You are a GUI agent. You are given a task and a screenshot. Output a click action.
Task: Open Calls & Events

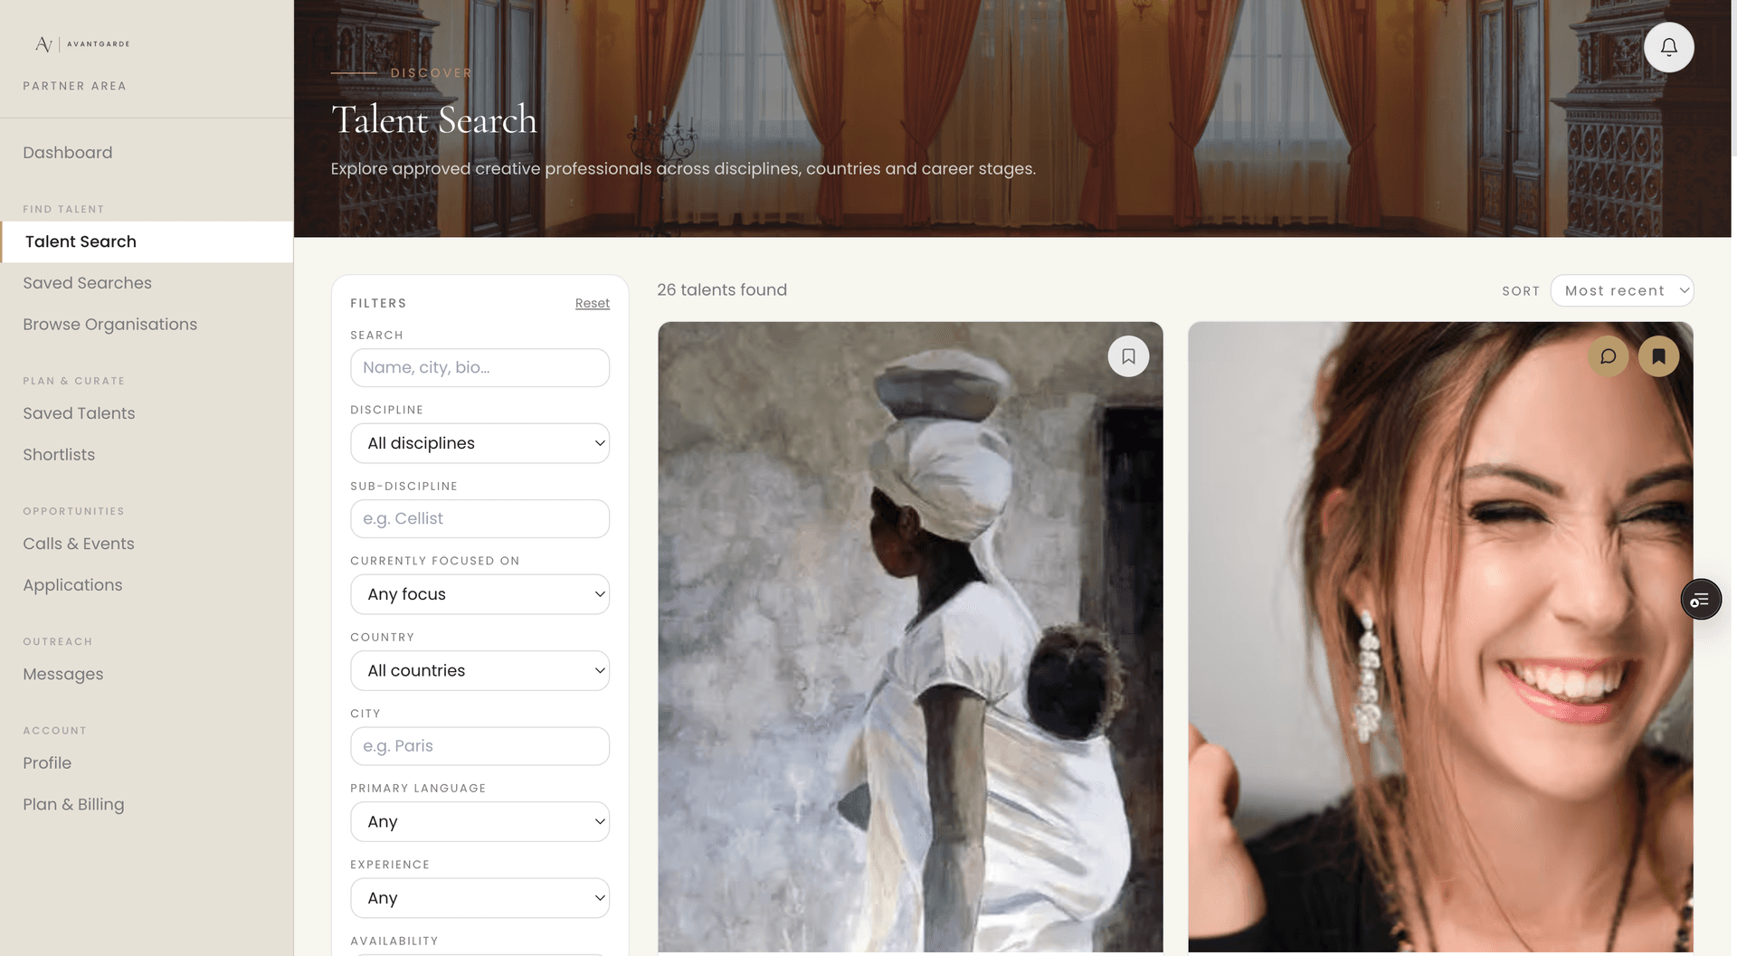79,544
